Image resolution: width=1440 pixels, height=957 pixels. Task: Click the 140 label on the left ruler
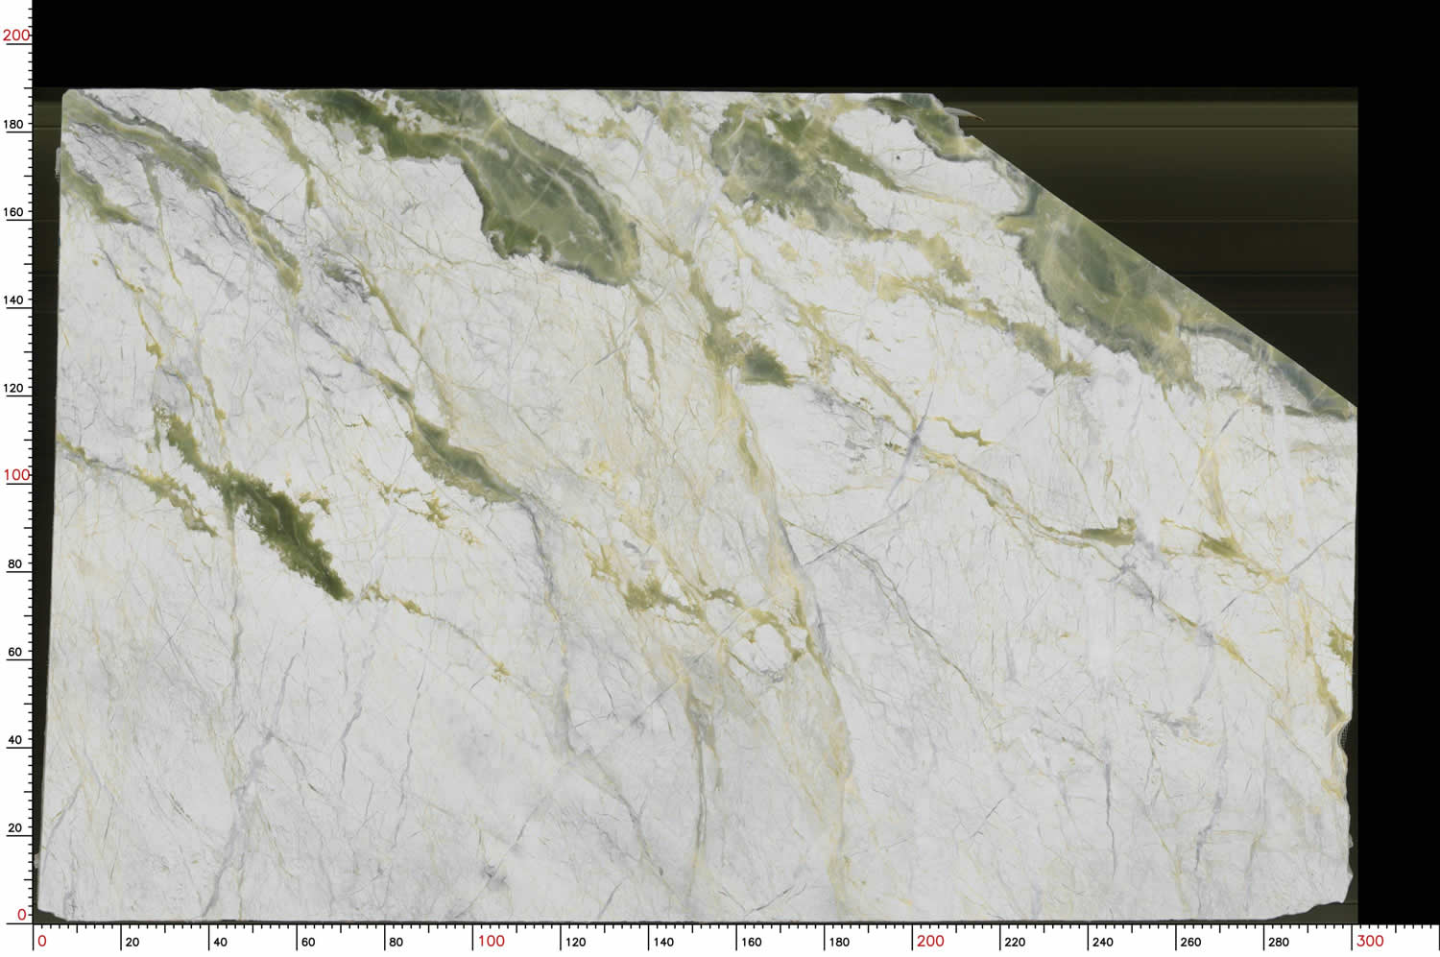point(14,299)
